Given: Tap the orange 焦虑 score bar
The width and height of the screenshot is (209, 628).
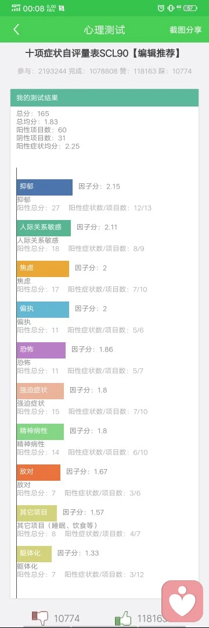Looking at the screenshot, I should tap(43, 269).
